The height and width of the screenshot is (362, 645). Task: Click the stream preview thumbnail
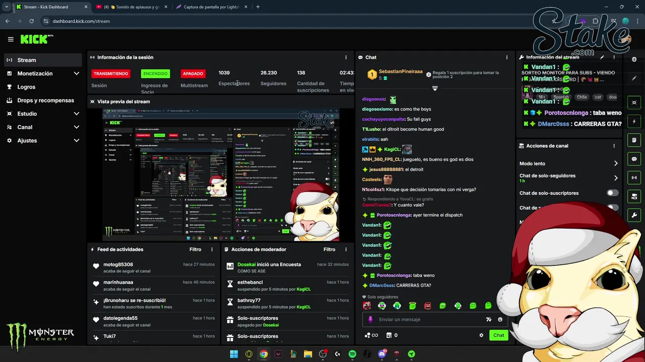click(x=221, y=175)
